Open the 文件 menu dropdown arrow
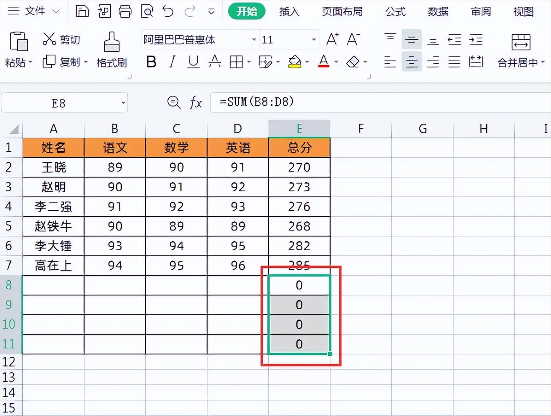 tap(56, 11)
